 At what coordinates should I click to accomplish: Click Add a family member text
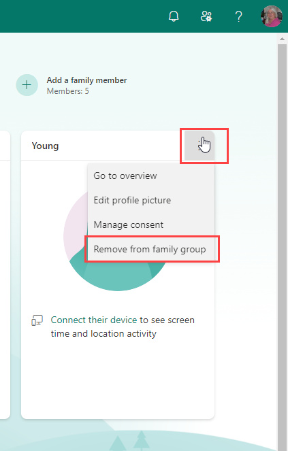[x=86, y=80]
